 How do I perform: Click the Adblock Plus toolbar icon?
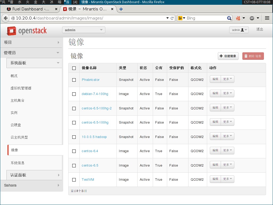(x=252, y=18)
